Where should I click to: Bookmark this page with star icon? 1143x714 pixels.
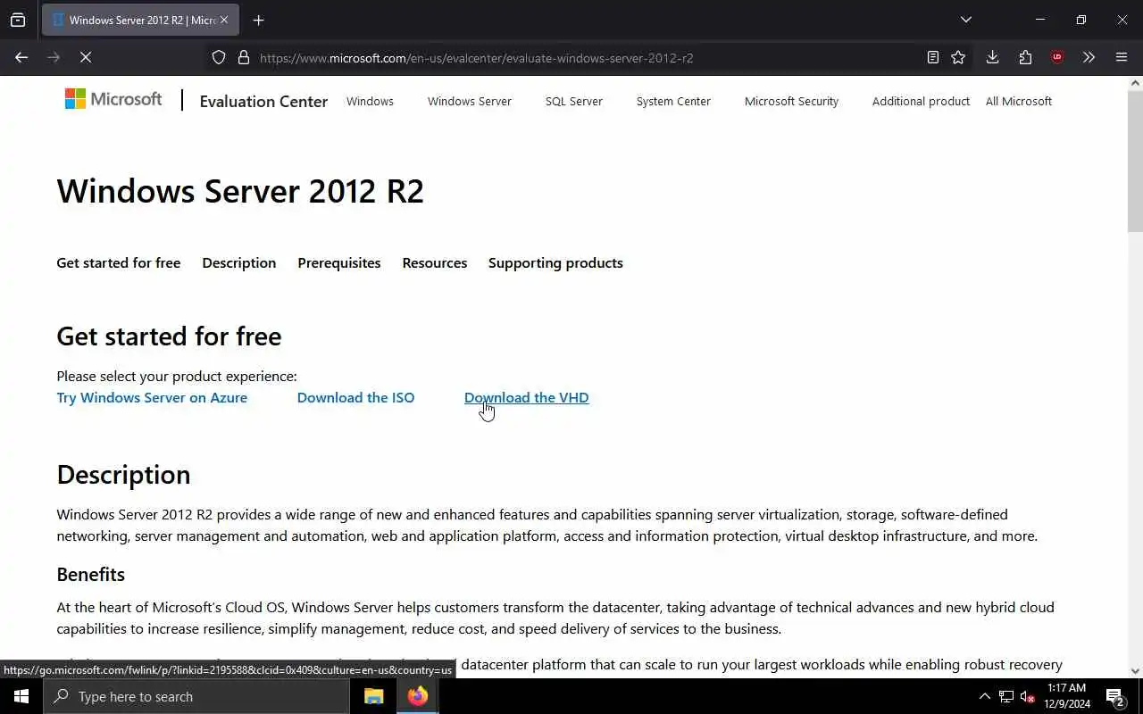(958, 57)
